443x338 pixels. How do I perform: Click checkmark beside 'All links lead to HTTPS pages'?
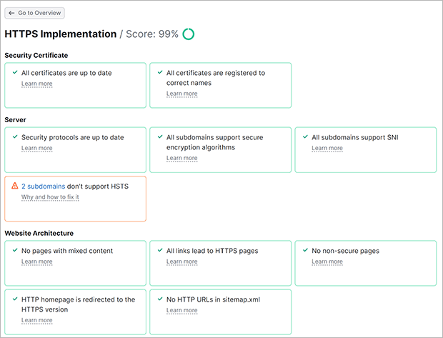tap(160, 250)
